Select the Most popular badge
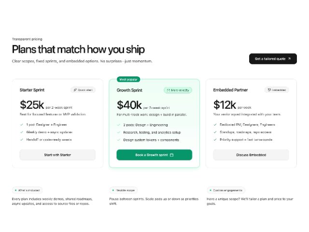 pos(128,79)
